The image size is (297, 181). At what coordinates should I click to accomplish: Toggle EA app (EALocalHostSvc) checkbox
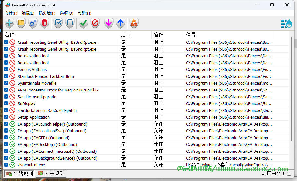6,131
